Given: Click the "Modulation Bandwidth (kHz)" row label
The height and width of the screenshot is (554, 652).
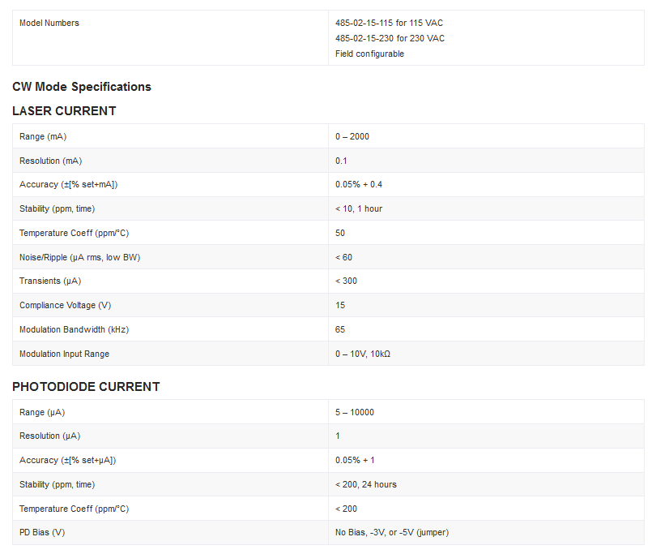Looking at the screenshot, I should pyautogui.click(x=75, y=329).
